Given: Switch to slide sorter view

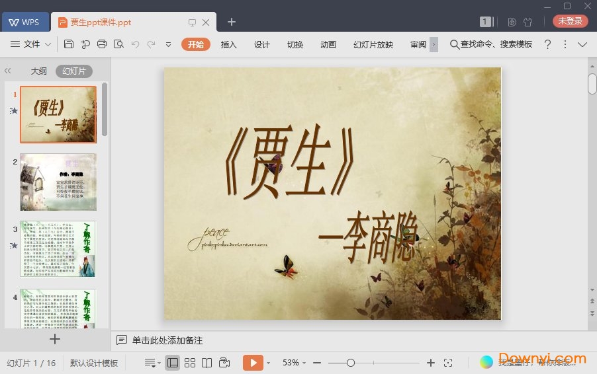Looking at the screenshot, I should [189, 363].
